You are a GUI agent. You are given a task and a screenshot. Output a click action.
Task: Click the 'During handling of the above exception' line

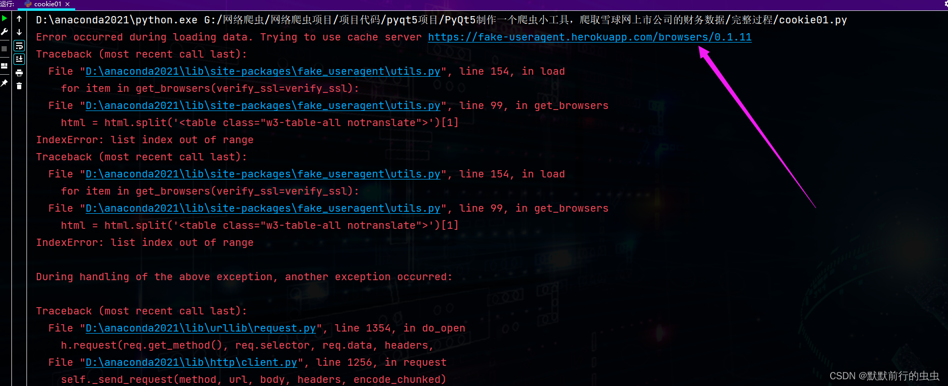(244, 277)
